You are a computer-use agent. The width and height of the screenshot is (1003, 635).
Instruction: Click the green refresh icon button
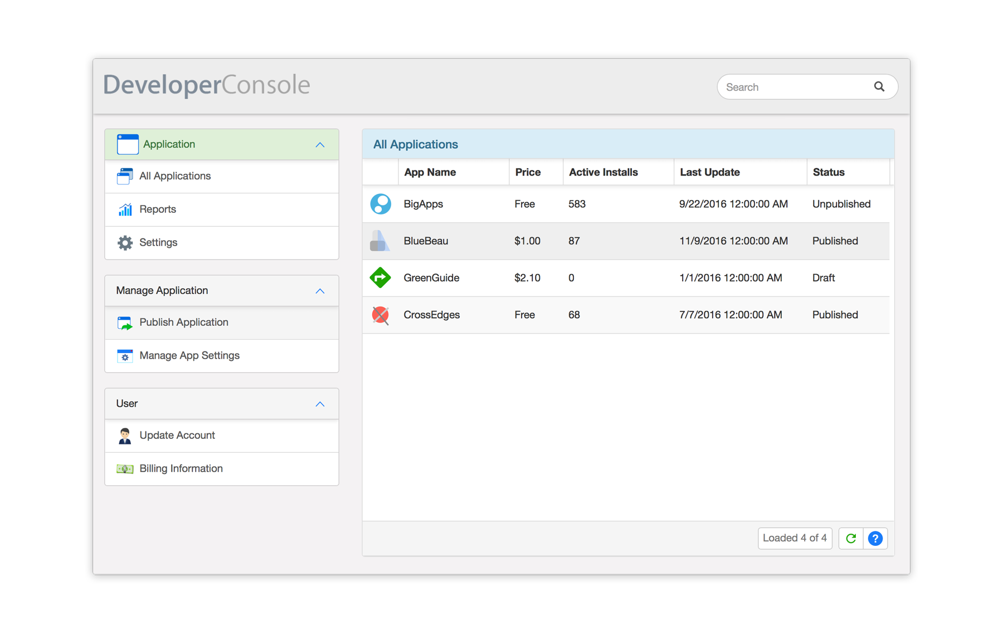tap(851, 538)
